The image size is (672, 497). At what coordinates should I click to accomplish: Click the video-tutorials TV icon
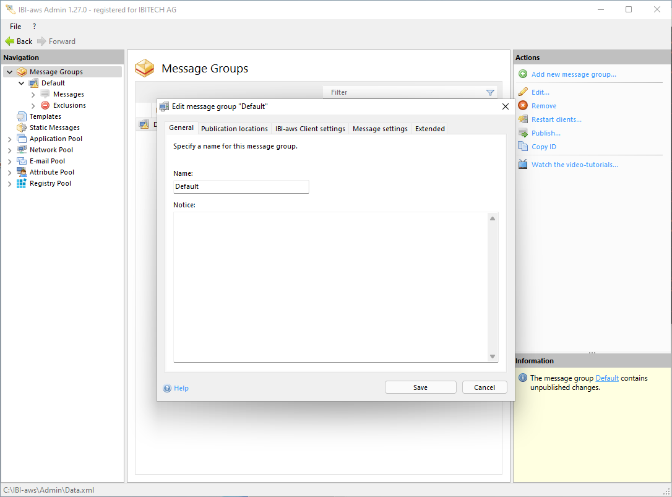point(523,165)
